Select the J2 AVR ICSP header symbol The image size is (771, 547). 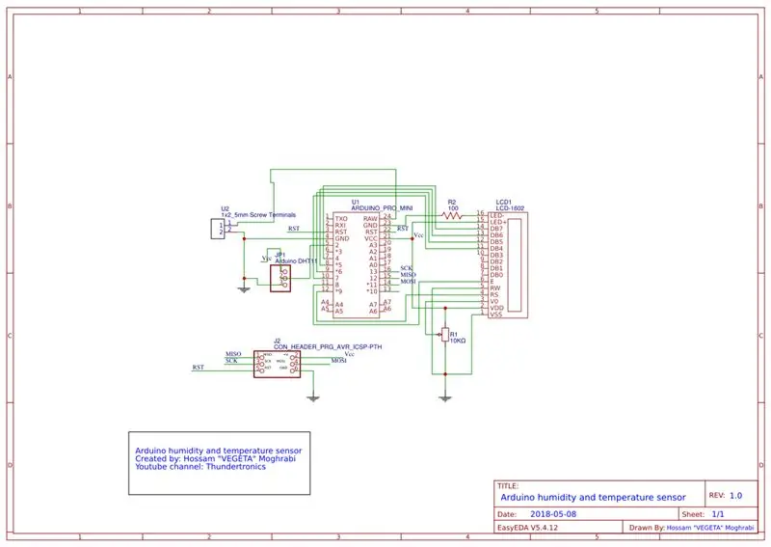(x=277, y=365)
